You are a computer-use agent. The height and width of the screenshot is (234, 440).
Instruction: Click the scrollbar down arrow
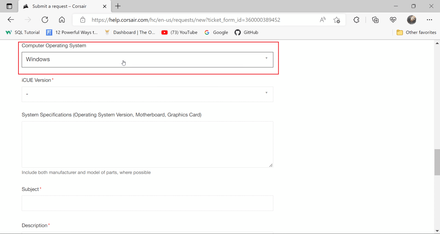coord(437,231)
